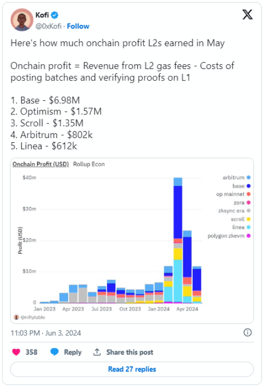Click the tallest bar's dark blue base segment
The width and height of the screenshot is (265, 386).
point(178,212)
